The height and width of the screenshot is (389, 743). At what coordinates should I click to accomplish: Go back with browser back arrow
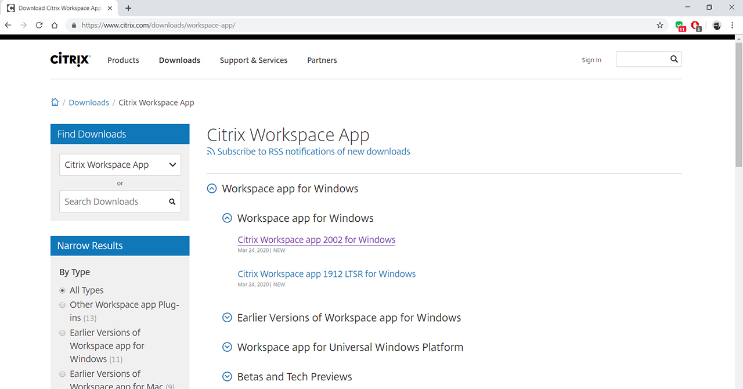click(8, 26)
